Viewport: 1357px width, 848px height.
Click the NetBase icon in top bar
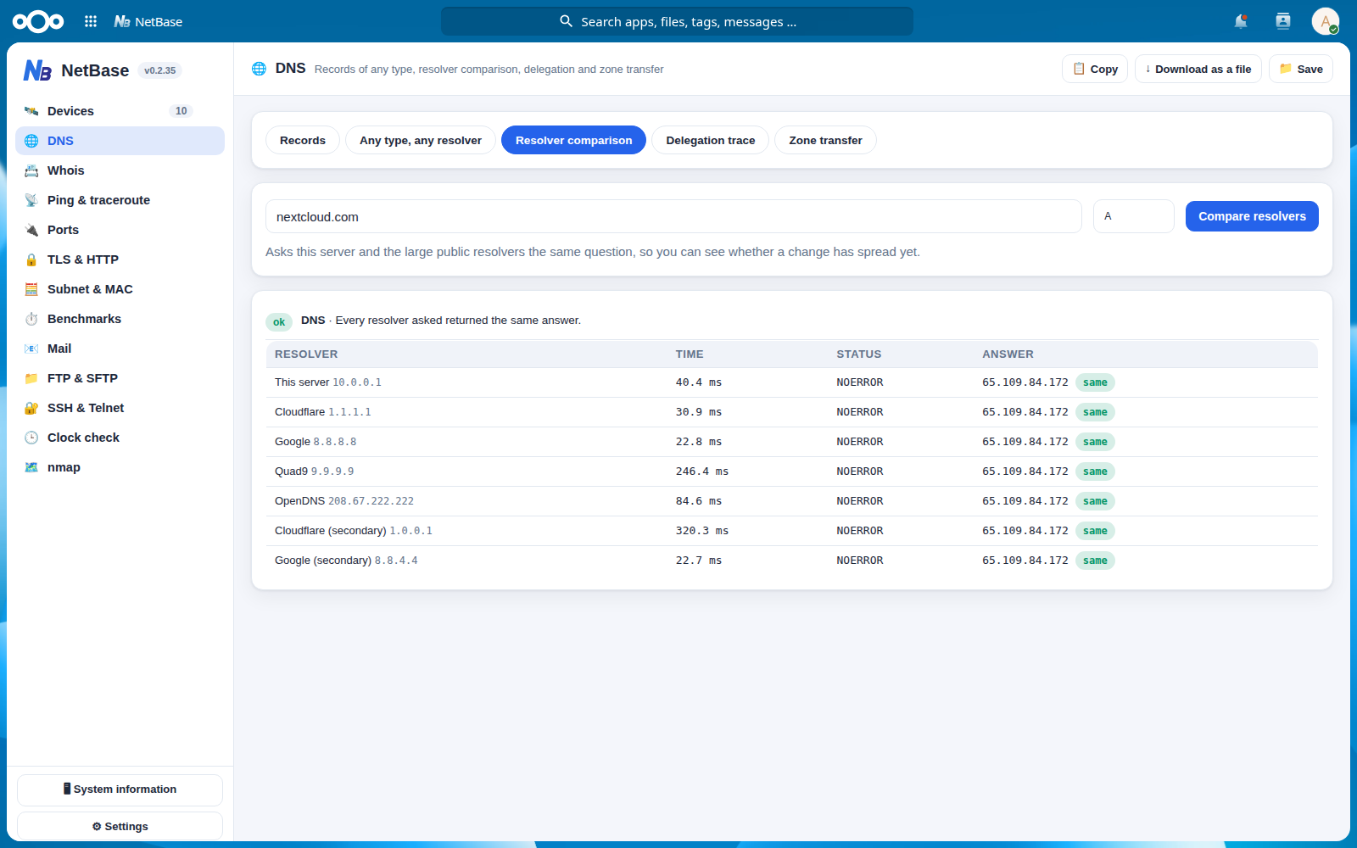click(122, 21)
